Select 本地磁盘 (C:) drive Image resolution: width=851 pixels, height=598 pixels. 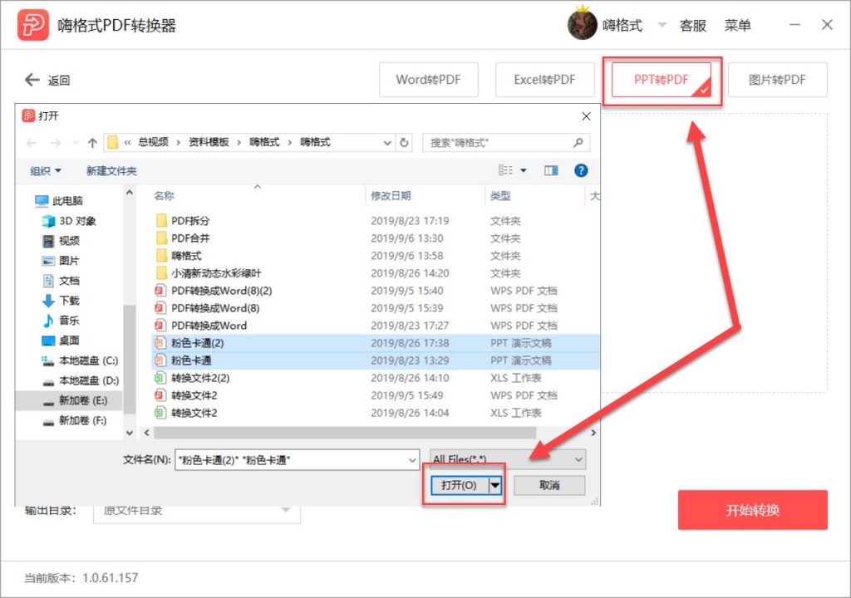click(80, 360)
